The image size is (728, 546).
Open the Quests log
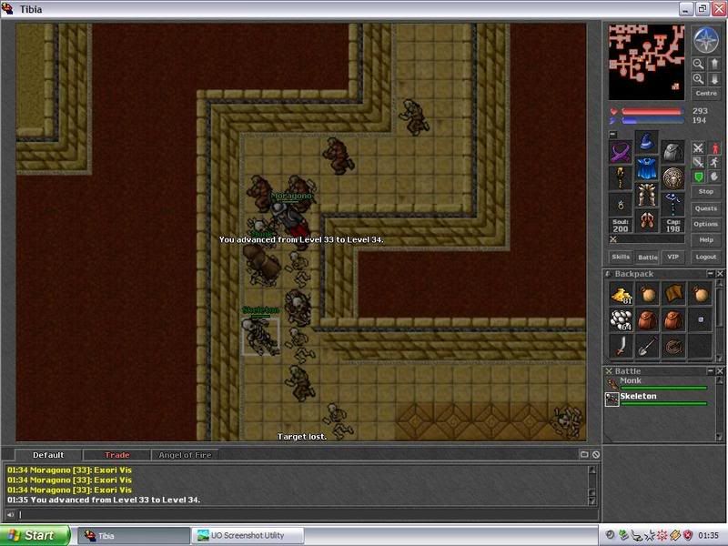[706, 208]
